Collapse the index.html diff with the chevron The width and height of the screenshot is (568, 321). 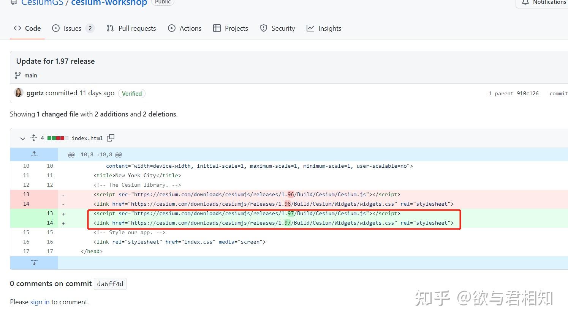click(22, 138)
